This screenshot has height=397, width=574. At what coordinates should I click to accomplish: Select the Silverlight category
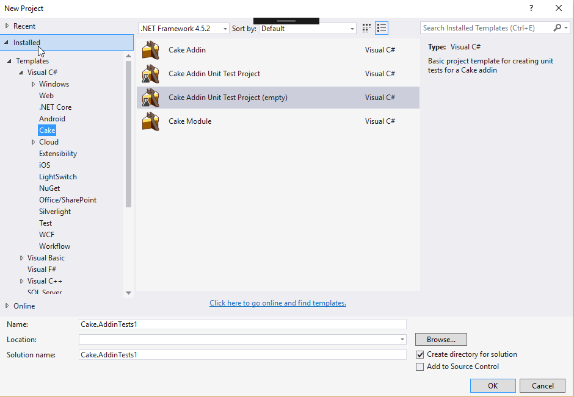click(x=55, y=212)
